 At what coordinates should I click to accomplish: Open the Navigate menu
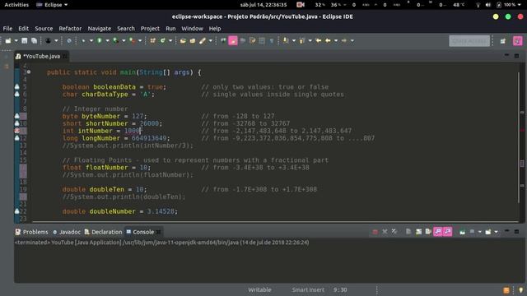[x=99, y=29]
